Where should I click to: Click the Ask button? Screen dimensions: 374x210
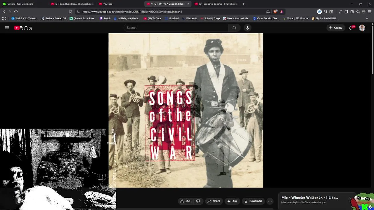point(232,201)
